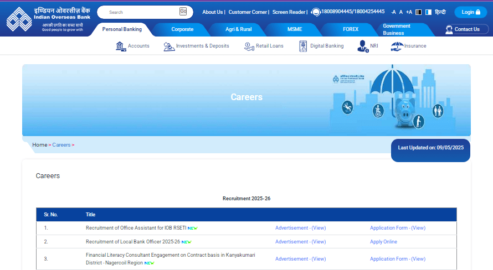Image resolution: width=493 pixels, height=270 pixels.
Task: Open the MSME tab
Action: 295,29
